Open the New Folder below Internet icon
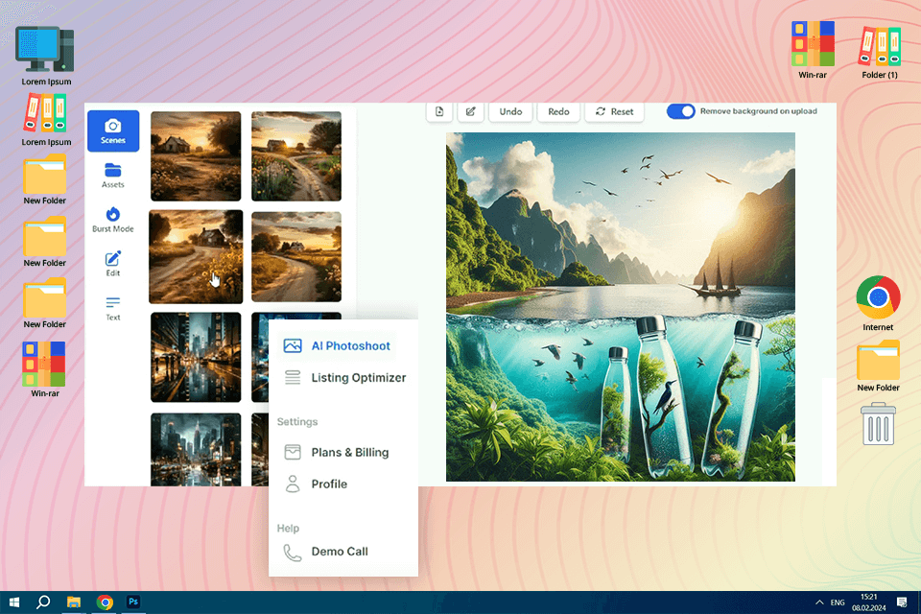This screenshot has height=614, width=921. [878, 366]
